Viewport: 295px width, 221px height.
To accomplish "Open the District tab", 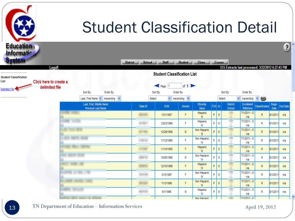I will pos(130,62).
